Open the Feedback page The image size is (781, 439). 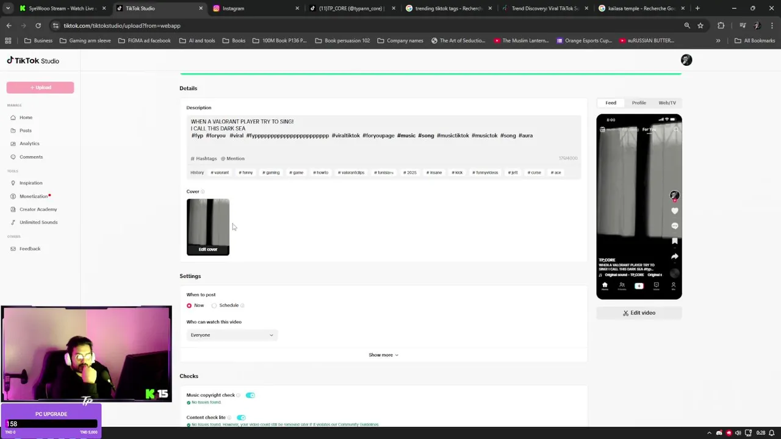pos(29,249)
